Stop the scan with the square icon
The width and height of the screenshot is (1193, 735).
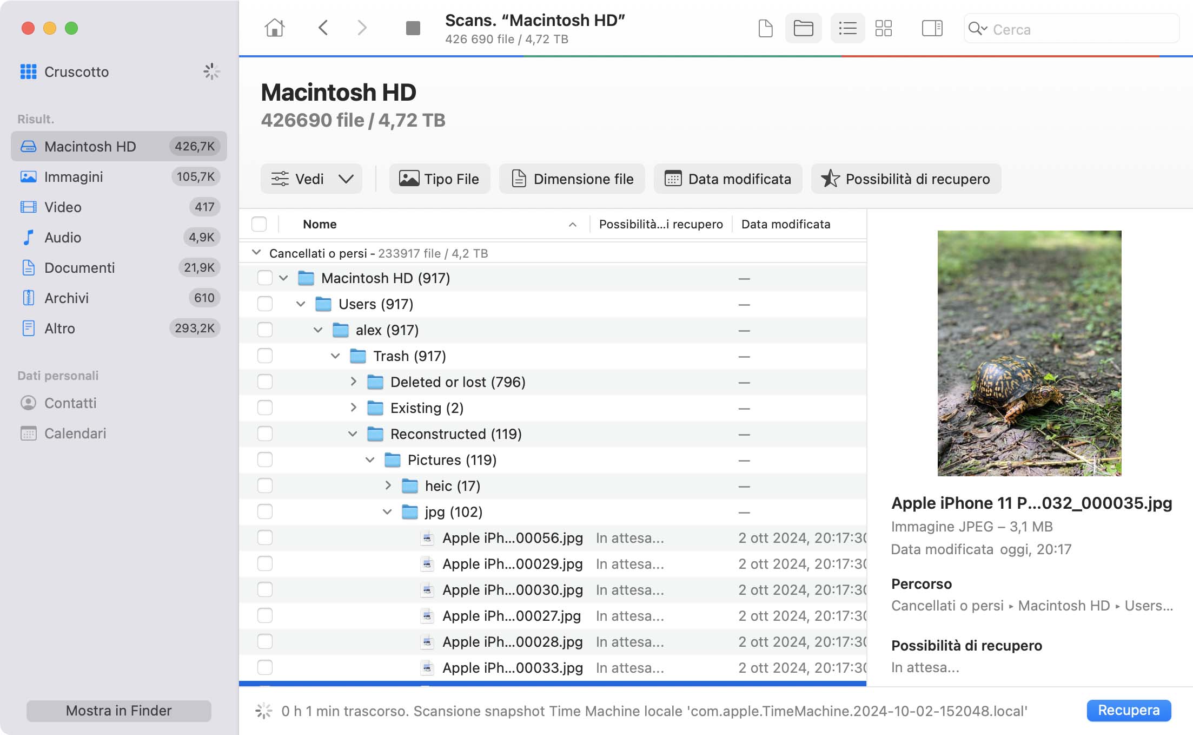point(413,28)
